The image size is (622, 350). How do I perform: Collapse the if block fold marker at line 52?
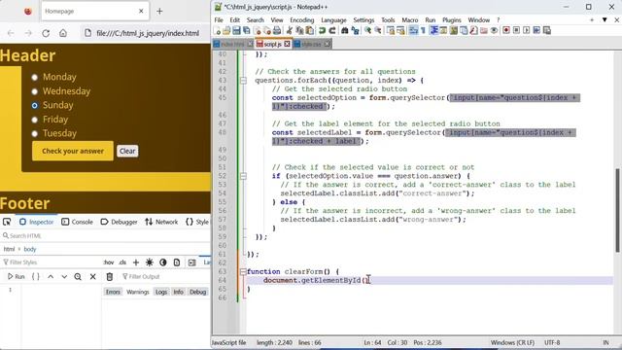click(x=243, y=176)
